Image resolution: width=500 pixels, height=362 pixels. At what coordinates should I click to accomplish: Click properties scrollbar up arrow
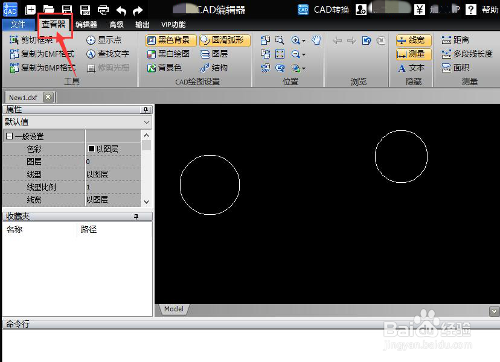coord(146,135)
